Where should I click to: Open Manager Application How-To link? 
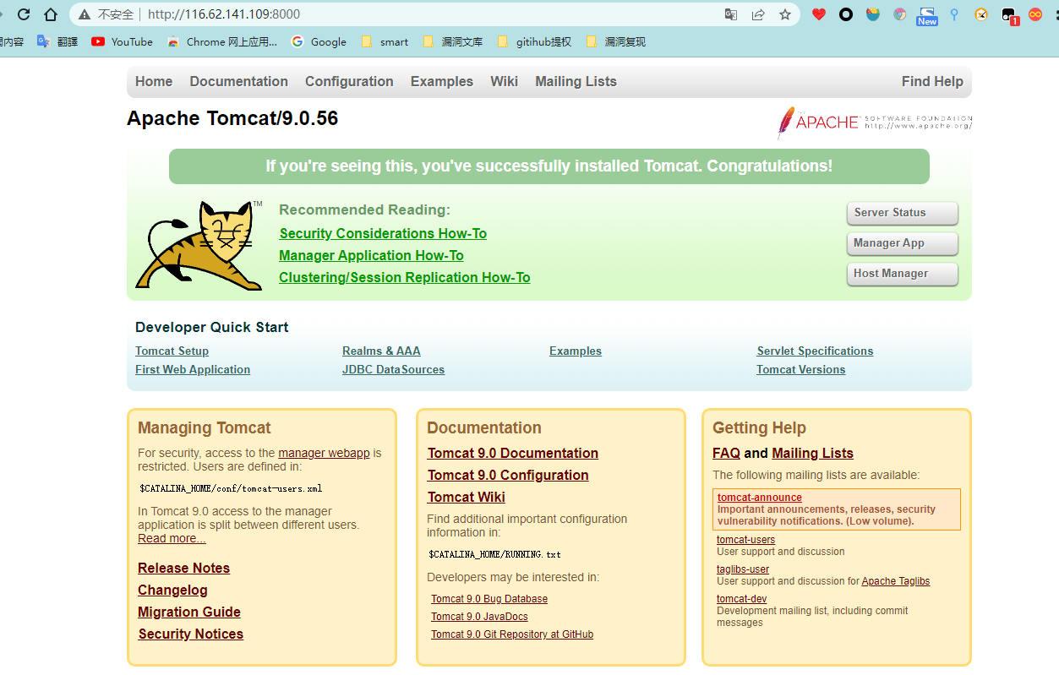pyautogui.click(x=371, y=255)
